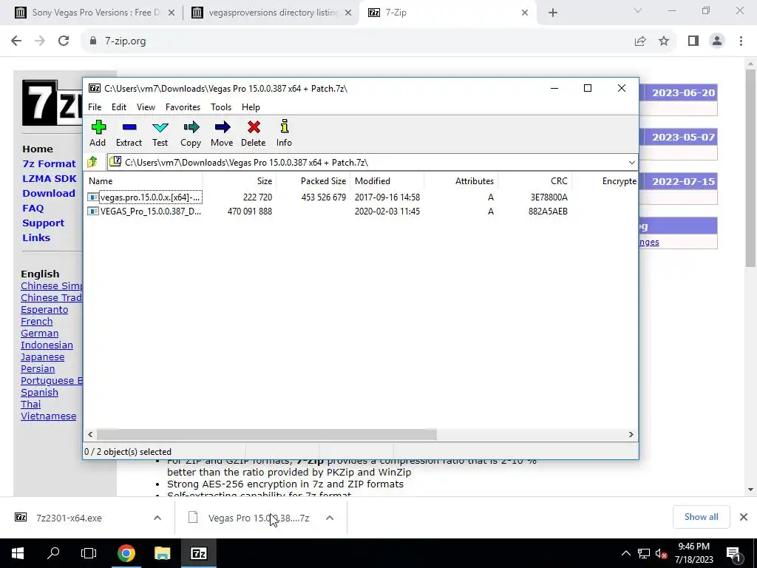757x568 pixels.
Task: Open the Support link
Action: (x=43, y=223)
